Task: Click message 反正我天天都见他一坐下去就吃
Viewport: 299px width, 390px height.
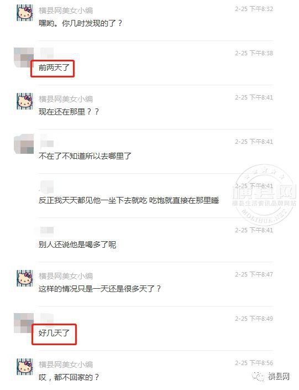Action: pyautogui.click(x=129, y=200)
